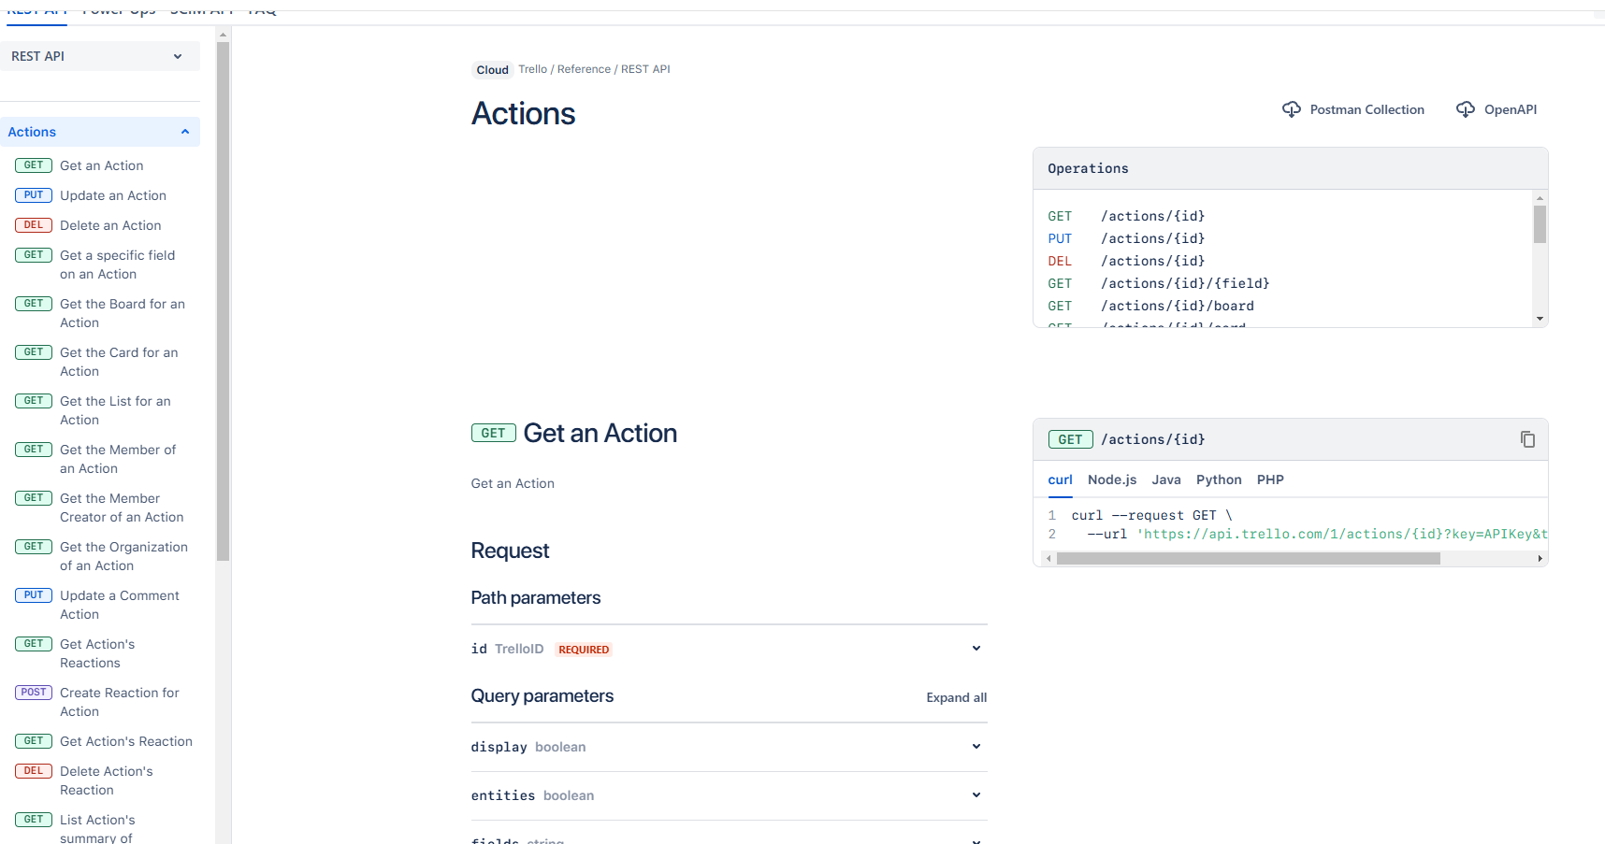Open Get Action's Reaction in sidebar

click(x=126, y=741)
